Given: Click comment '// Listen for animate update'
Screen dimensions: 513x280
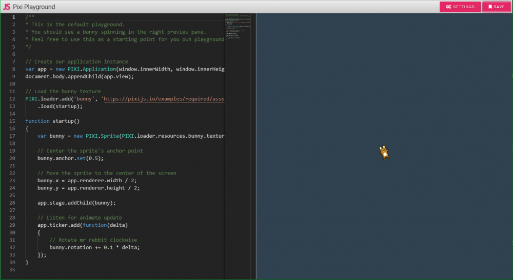Looking at the screenshot, I should pyautogui.click(x=80, y=218).
